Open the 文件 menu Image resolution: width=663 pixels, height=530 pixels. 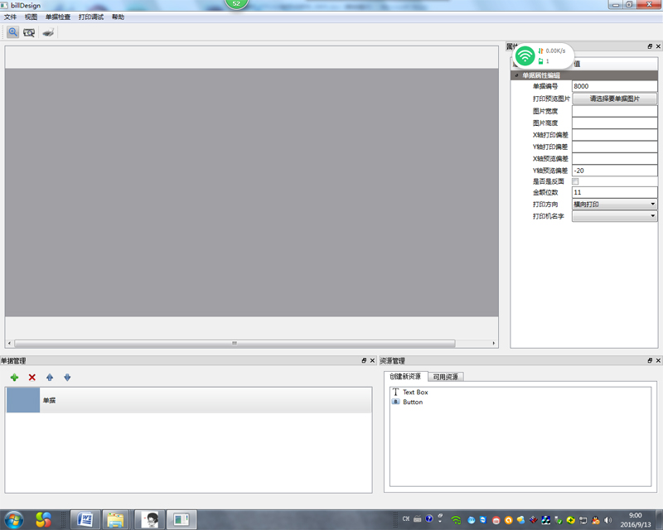pyautogui.click(x=10, y=17)
